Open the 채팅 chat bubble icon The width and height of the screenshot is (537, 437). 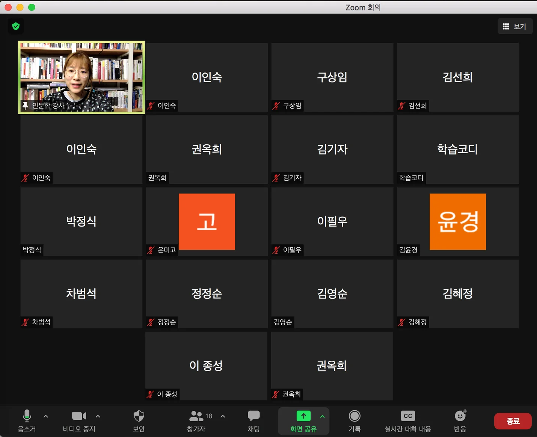click(254, 421)
